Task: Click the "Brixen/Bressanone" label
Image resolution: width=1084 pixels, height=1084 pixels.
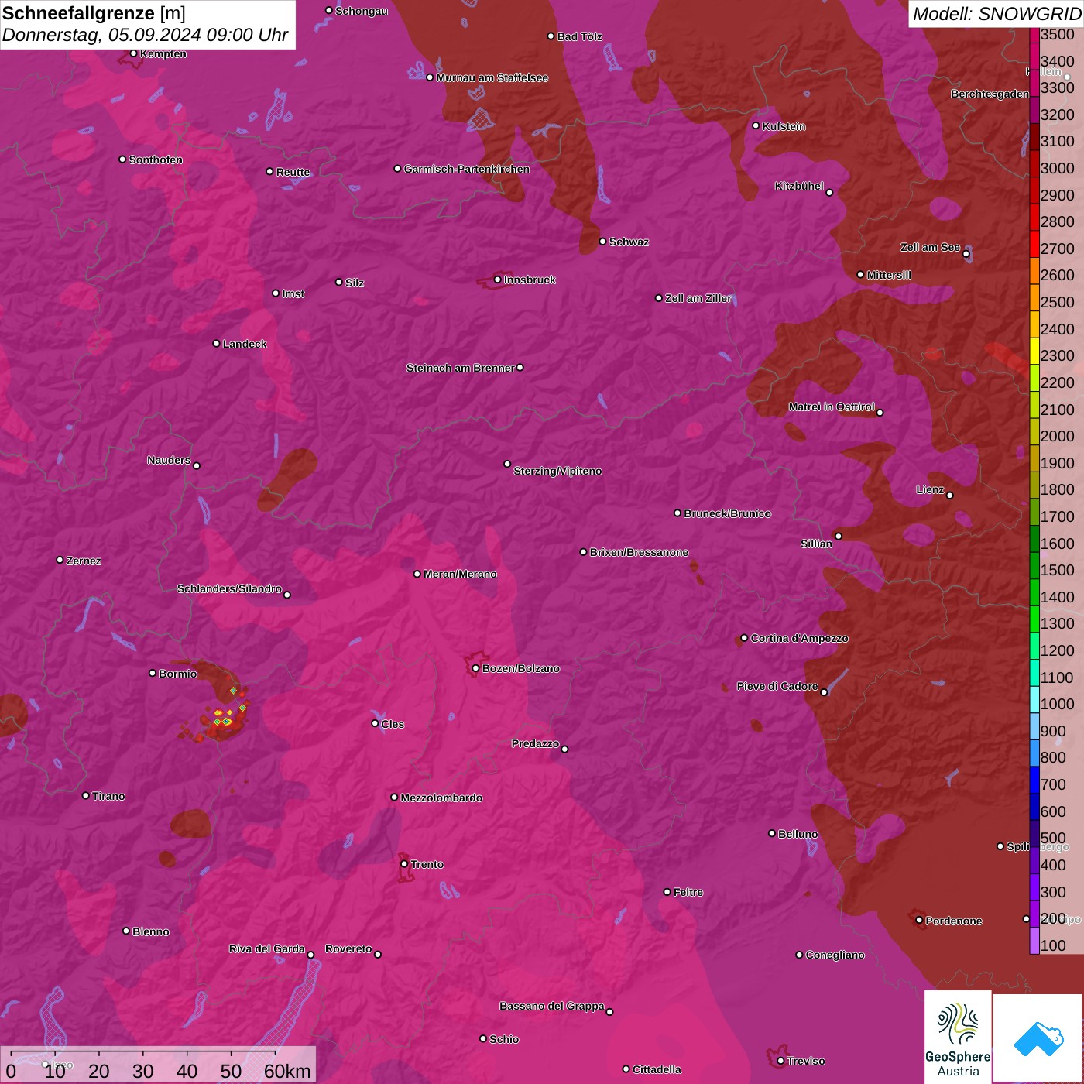Action: coord(639,552)
